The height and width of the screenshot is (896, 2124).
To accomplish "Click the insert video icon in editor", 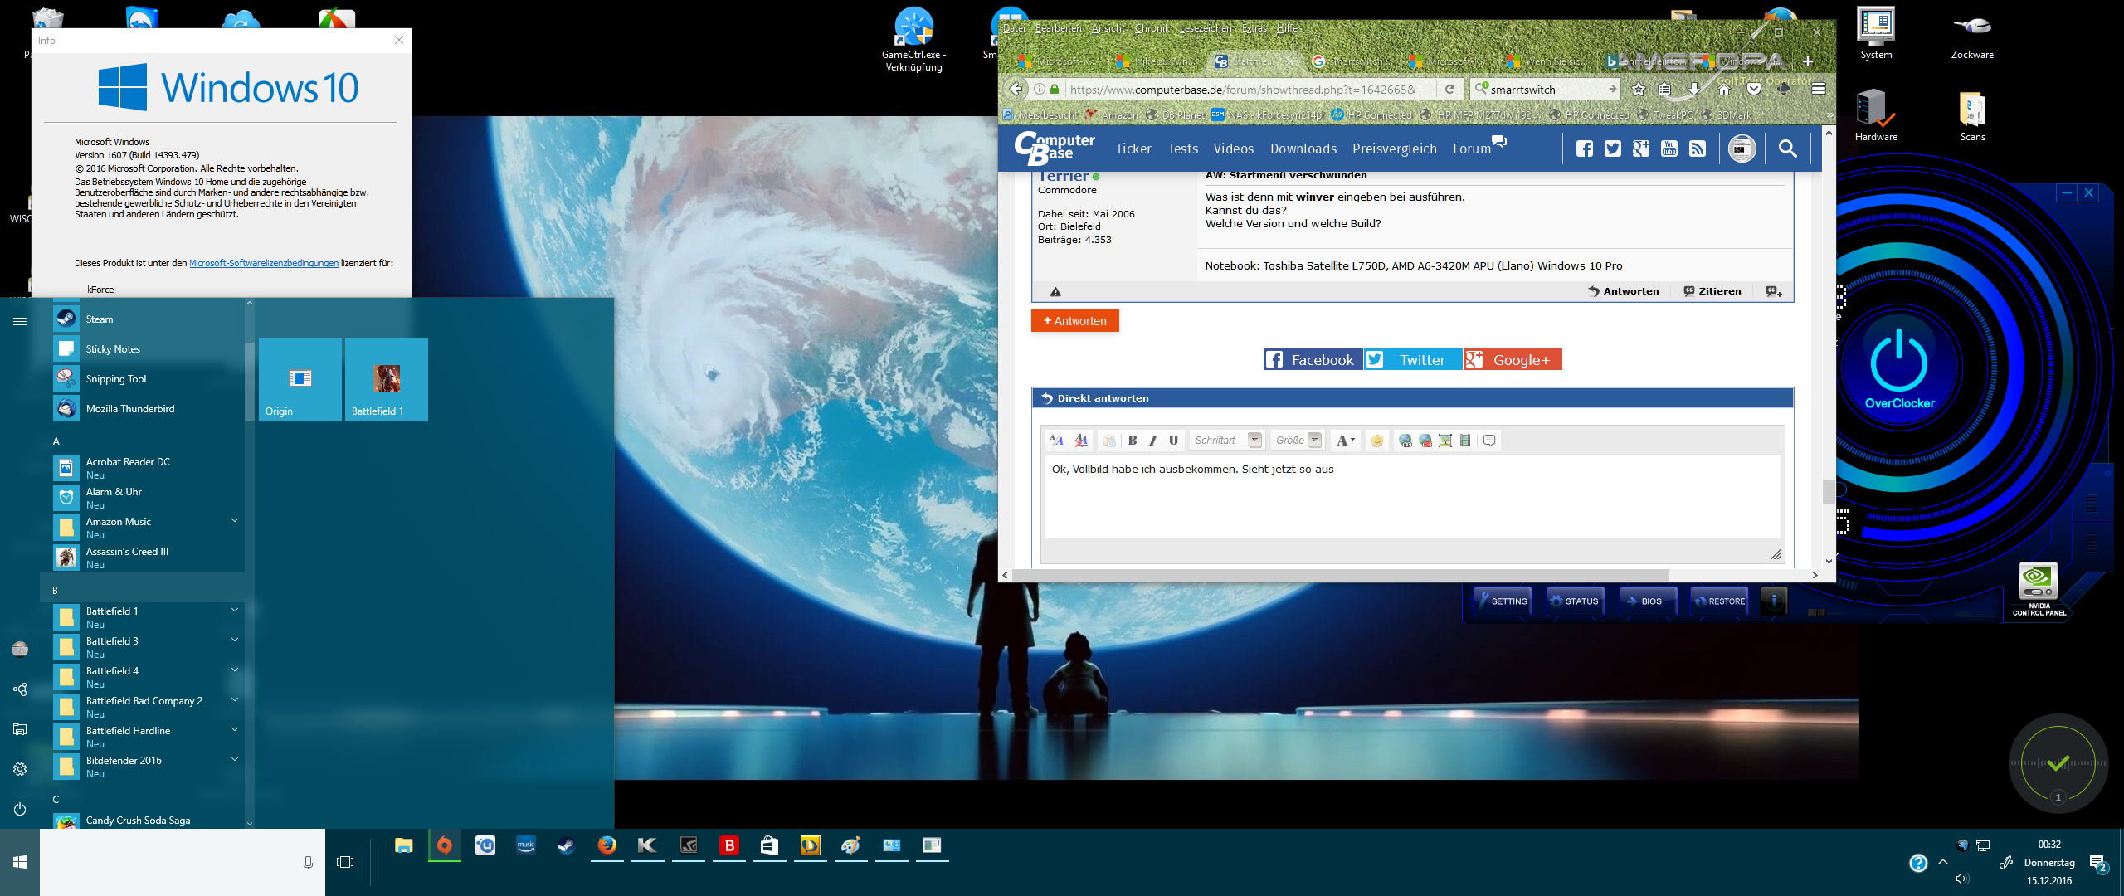I will point(1465,441).
